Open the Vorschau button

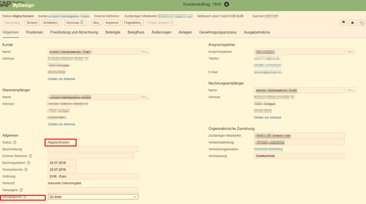point(75,23)
